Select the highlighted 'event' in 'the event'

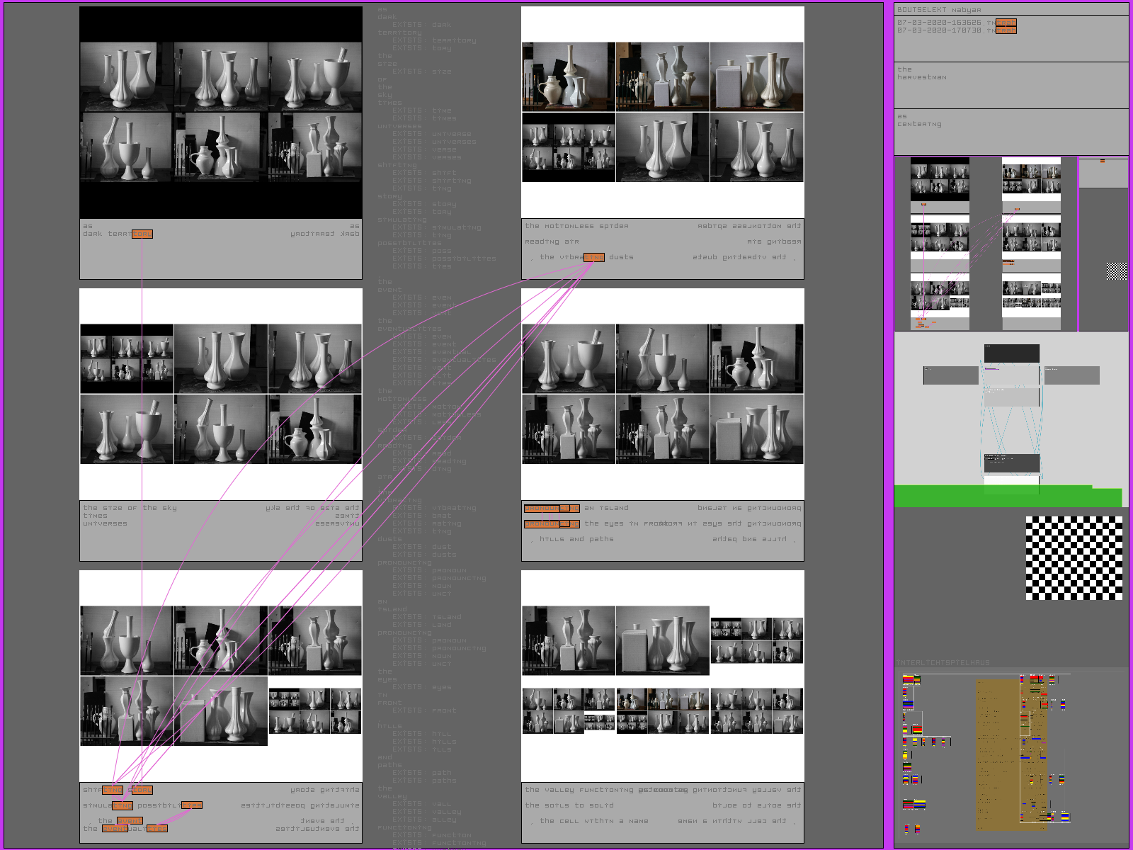[x=130, y=821]
